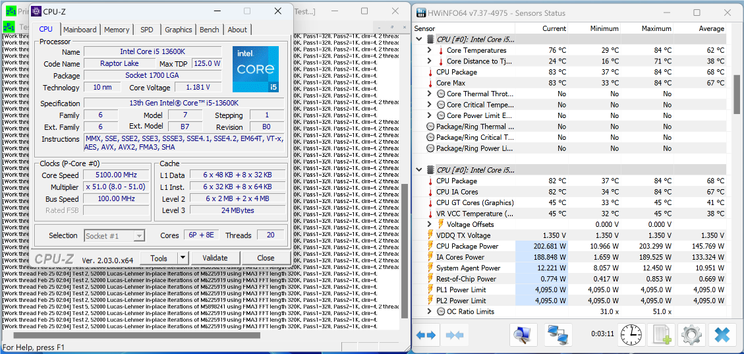Click the HWiNFO collapse-arrows toolbar icon
This screenshot has height=354, width=744.
(x=455, y=335)
